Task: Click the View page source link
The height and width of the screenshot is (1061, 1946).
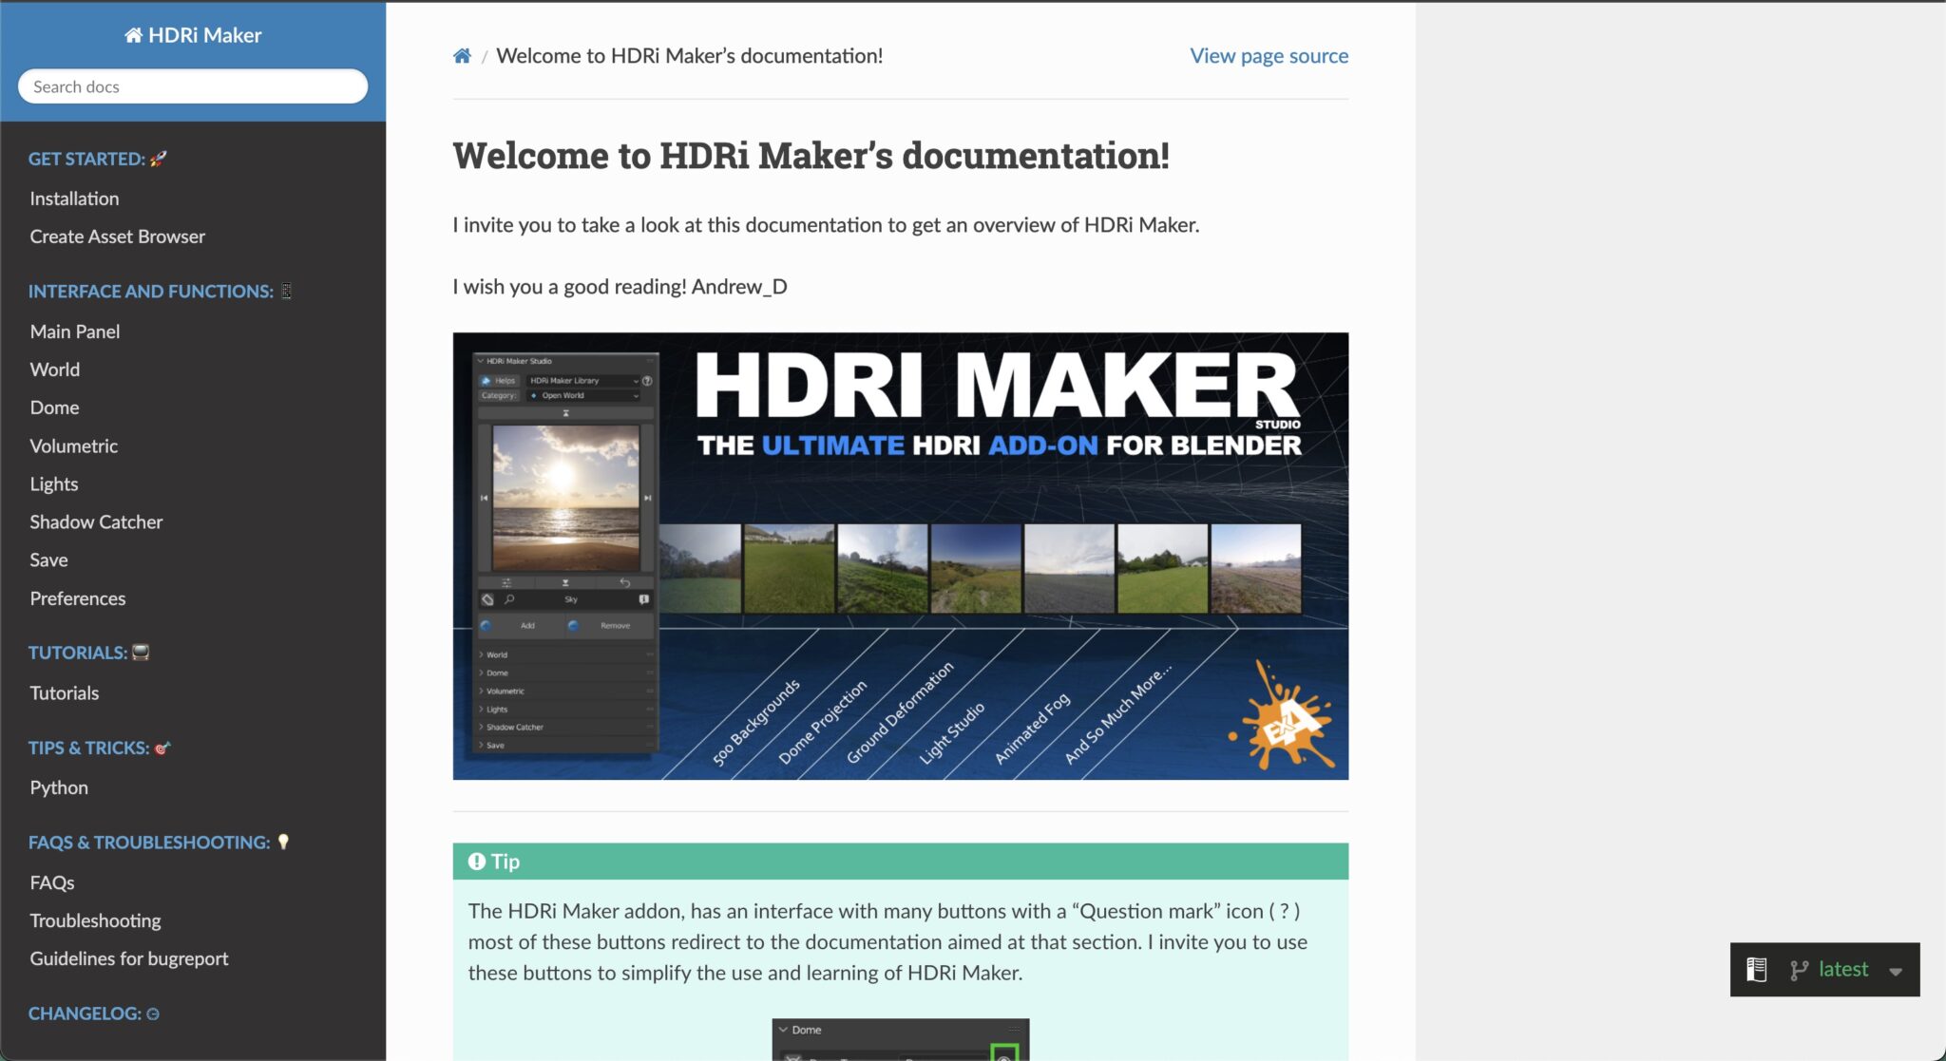Action: click(x=1269, y=55)
